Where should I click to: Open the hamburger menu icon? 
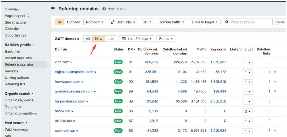click(x=53, y=9)
